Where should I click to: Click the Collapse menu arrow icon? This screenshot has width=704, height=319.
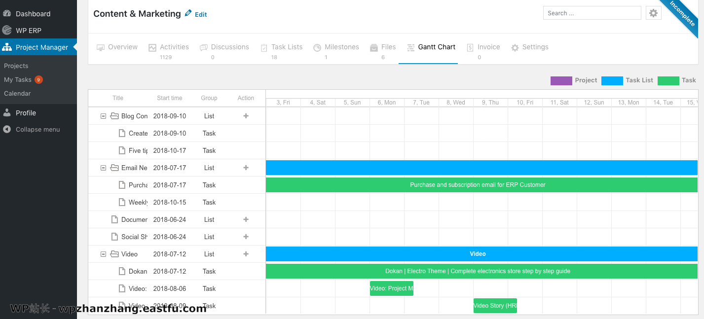(7, 129)
